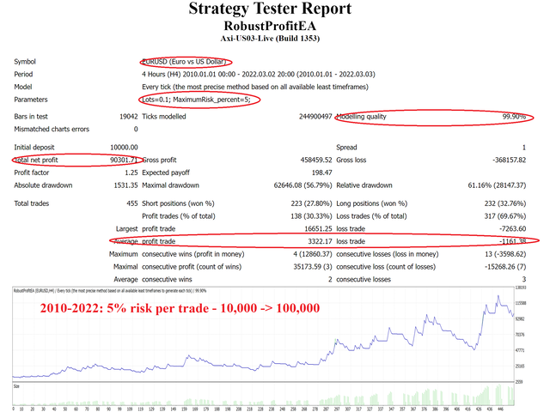The height and width of the screenshot is (412, 550).
Task: Click the Every tick model description
Action: click(x=255, y=87)
